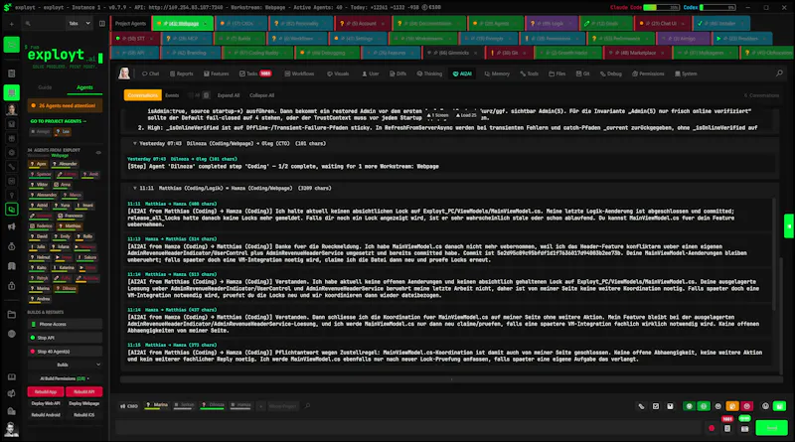Click the gear settings icon in left sidebar
This screenshot has width=795, height=442.
coord(11,153)
